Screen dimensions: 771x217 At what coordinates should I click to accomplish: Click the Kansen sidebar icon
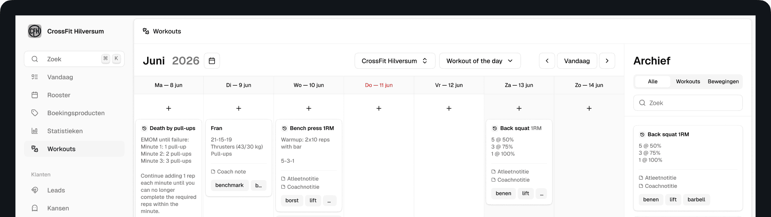click(35, 208)
